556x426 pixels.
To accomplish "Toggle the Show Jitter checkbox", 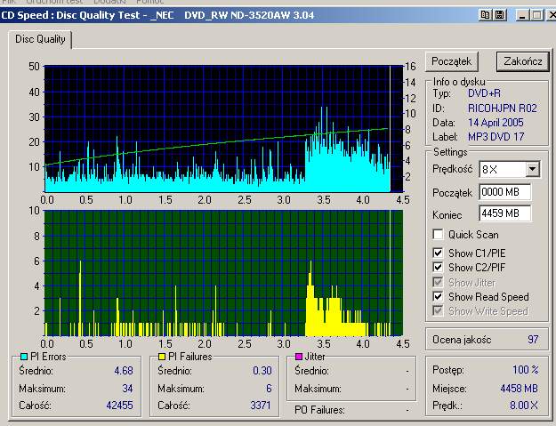I will (x=438, y=282).
